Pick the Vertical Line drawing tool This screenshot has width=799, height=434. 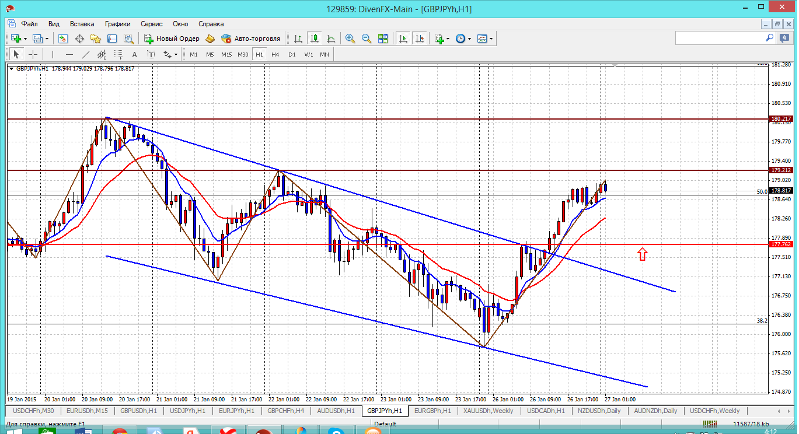[53, 54]
